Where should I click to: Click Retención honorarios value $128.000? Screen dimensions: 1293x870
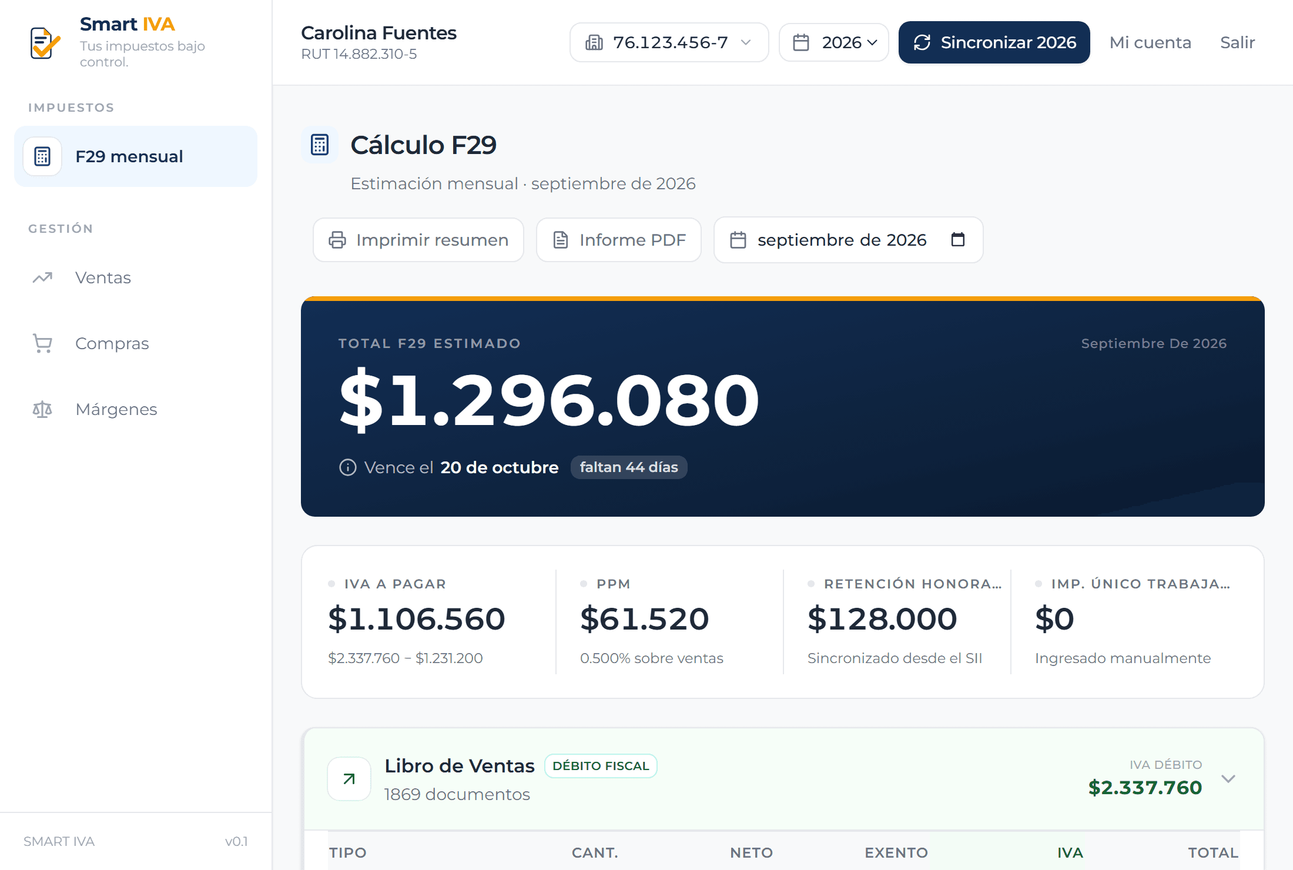point(882,619)
